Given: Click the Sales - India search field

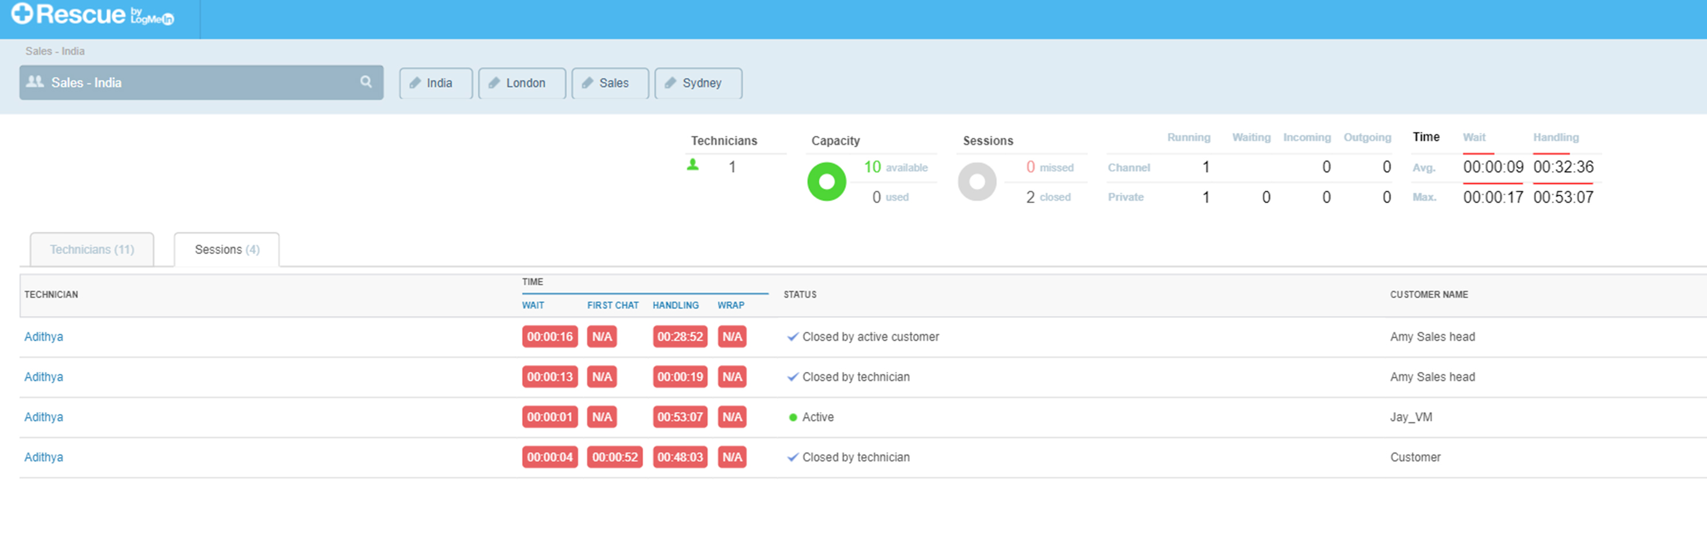Looking at the screenshot, I should point(202,82).
